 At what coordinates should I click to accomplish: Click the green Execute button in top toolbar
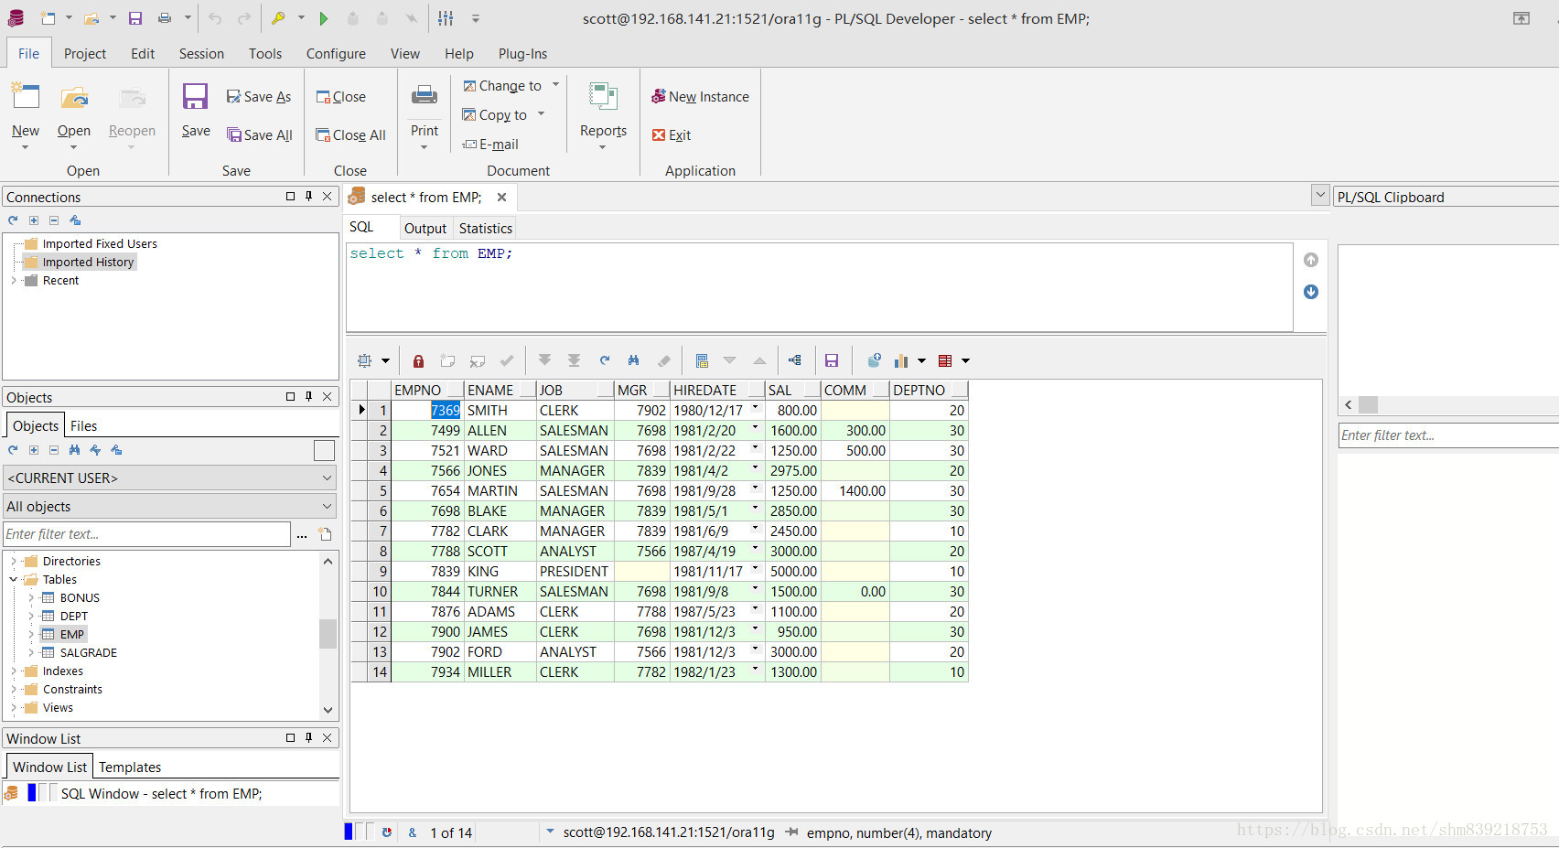point(324,18)
